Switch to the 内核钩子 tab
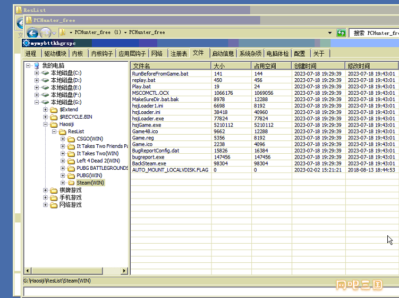Image resolution: width=399 pixels, height=298 pixels. (102, 54)
